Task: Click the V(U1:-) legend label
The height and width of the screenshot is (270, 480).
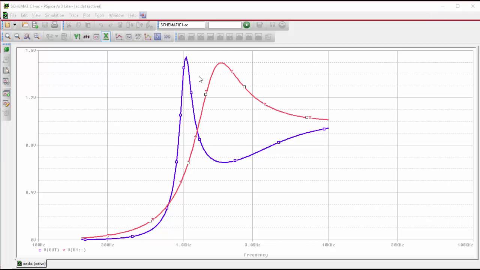Action: coord(76,250)
